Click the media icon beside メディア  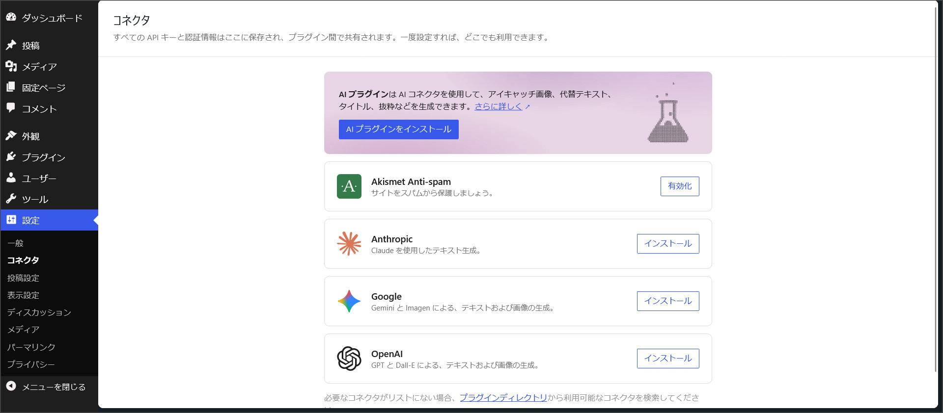11,66
